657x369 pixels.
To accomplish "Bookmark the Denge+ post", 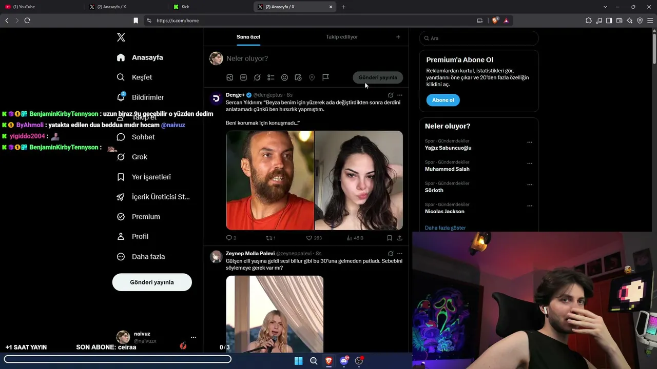I will click(x=390, y=238).
